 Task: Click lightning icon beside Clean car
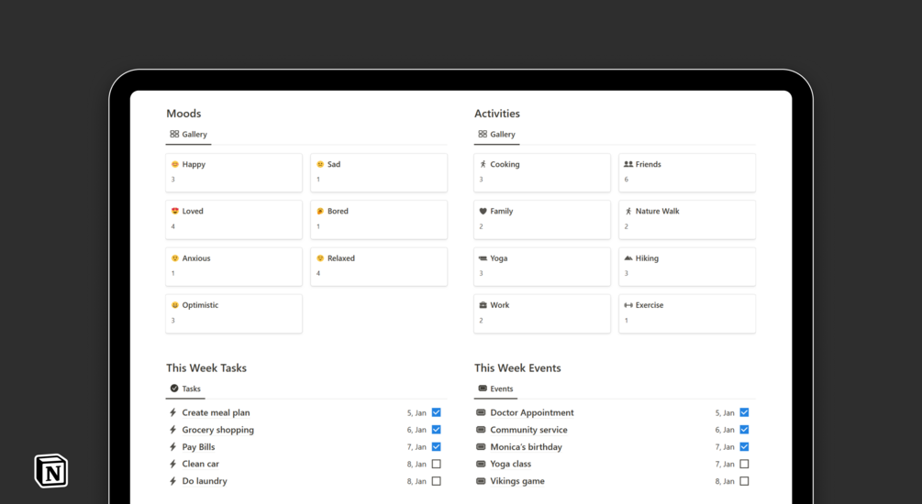pos(172,464)
